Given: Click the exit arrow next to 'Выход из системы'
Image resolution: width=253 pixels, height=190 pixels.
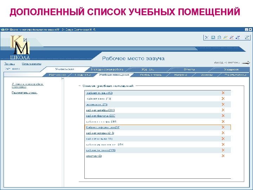Looking at the screenshot, I should pos(246,63).
